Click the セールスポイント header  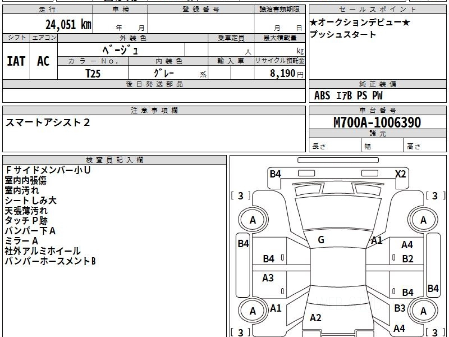pyautogui.click(x=378, y=10)
